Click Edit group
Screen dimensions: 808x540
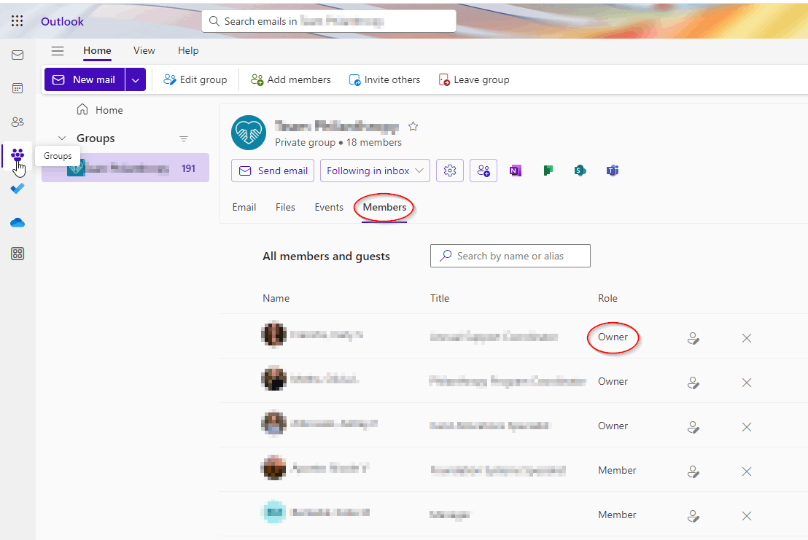pyautogui.click(x=195, y=79)
